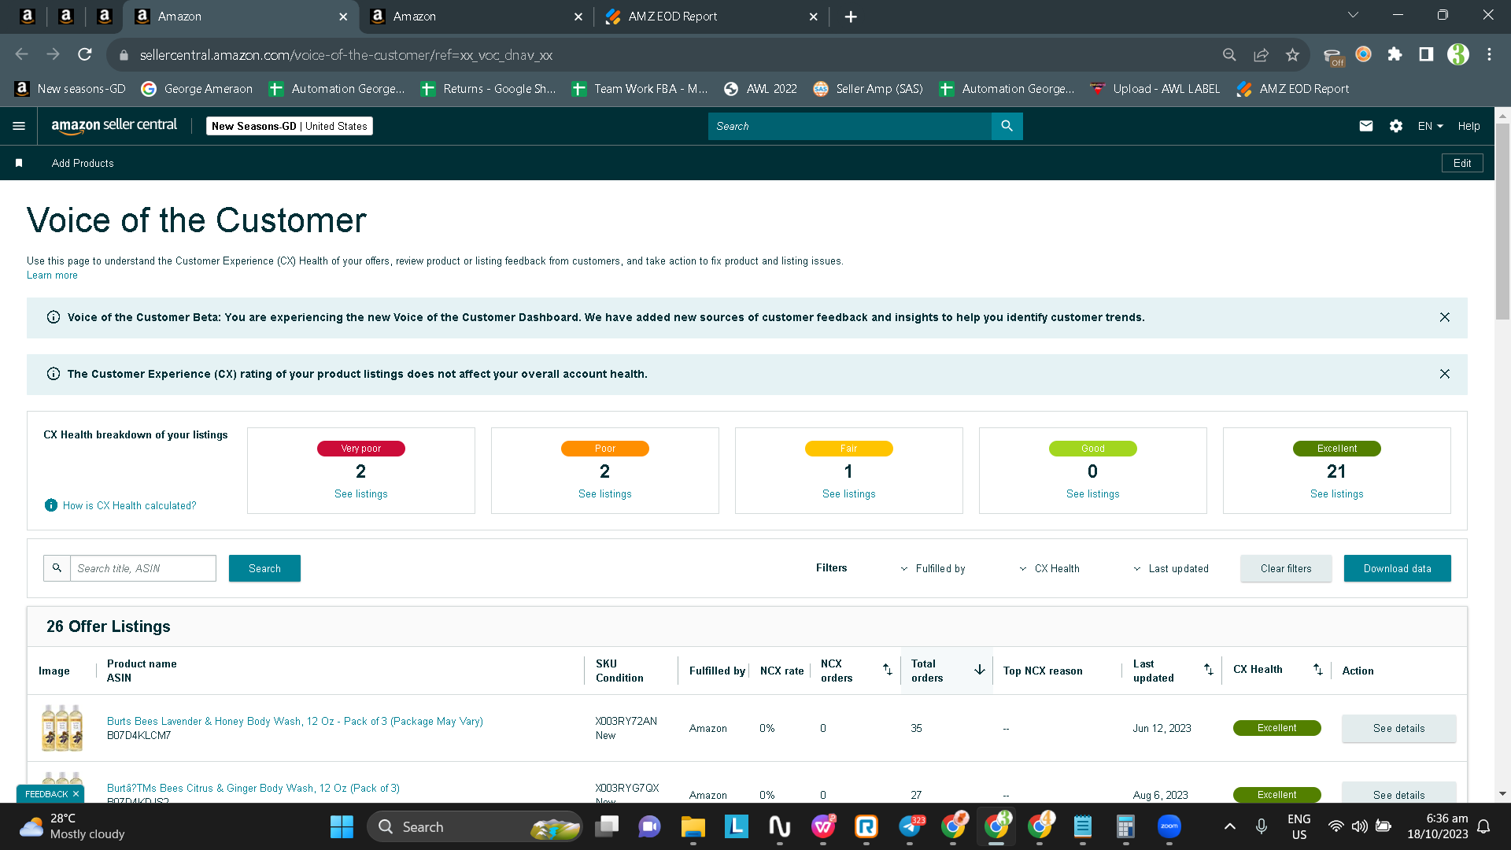
Task: Switch to the AMZ EOD Report tab
Action: click(712, 17)
